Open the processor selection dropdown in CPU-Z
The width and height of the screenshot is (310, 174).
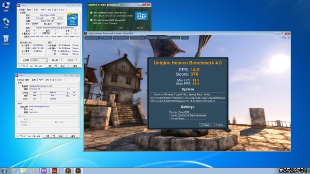click(39, 60)
